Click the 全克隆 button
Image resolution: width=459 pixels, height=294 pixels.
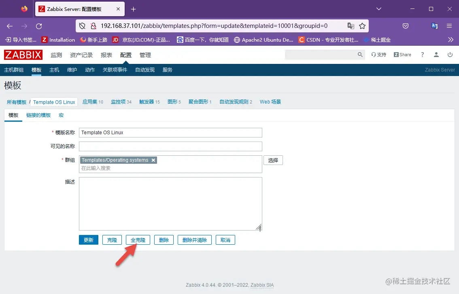tap(138, 239)
